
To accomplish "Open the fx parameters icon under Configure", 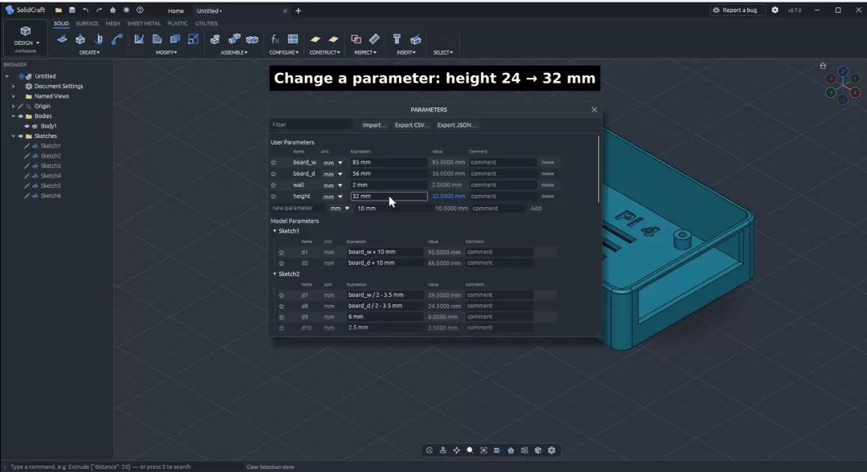I will click(x=275, y=39).
